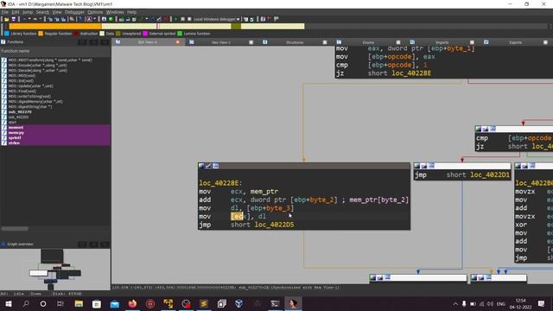This screenshot has width=553, height=311.
Task: Select the sprintf function in list
Action: pos(15,138)
